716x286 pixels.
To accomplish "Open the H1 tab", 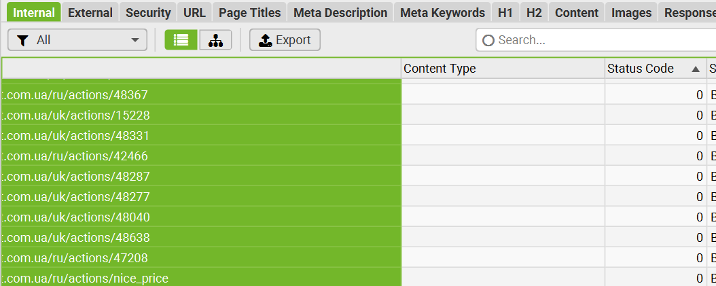I will [x=505, y=12].
